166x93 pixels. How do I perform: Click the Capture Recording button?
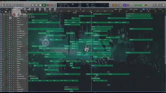(x=51, y=5)
